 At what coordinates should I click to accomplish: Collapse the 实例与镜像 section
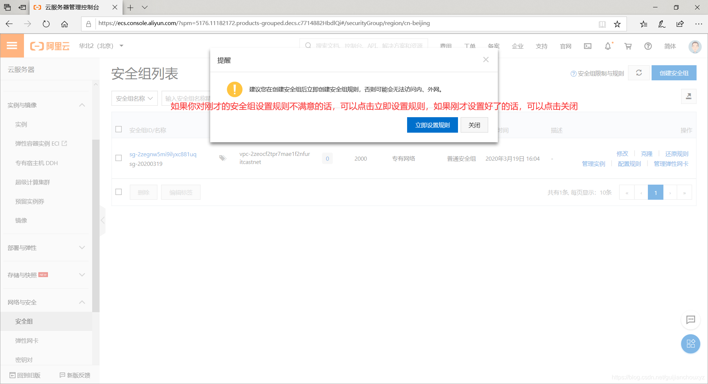[82, 105]
